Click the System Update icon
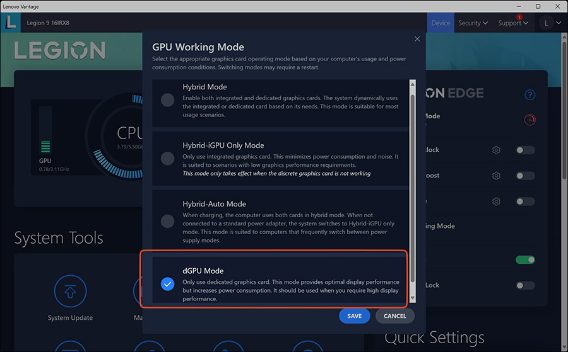 (x=70, y=292)
